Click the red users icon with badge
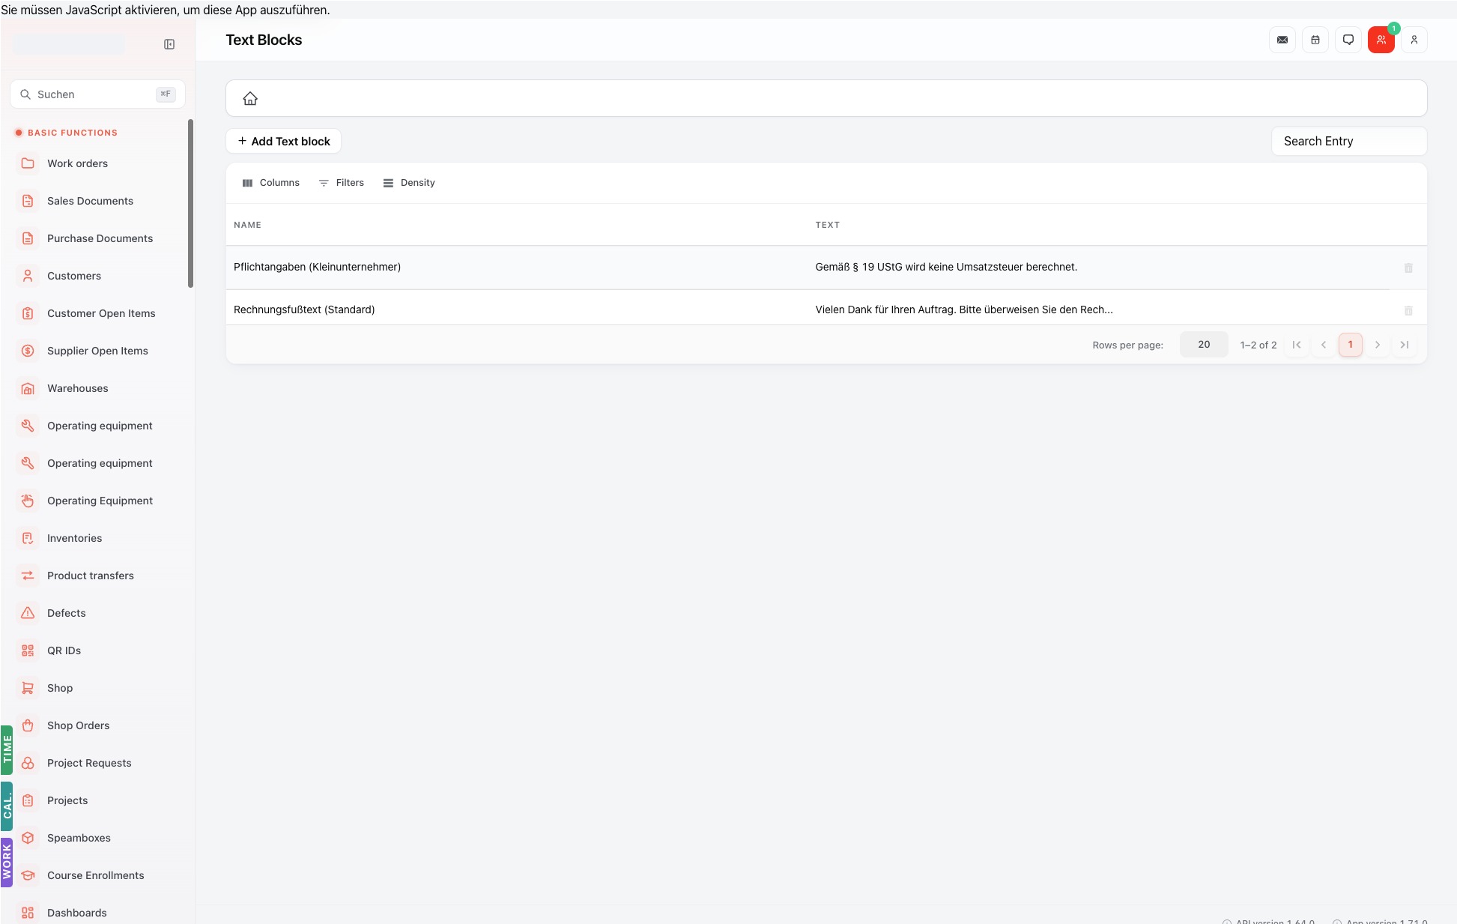Screen dimensions: 1457x924 pyautogui.click(x=1381, y=40)
